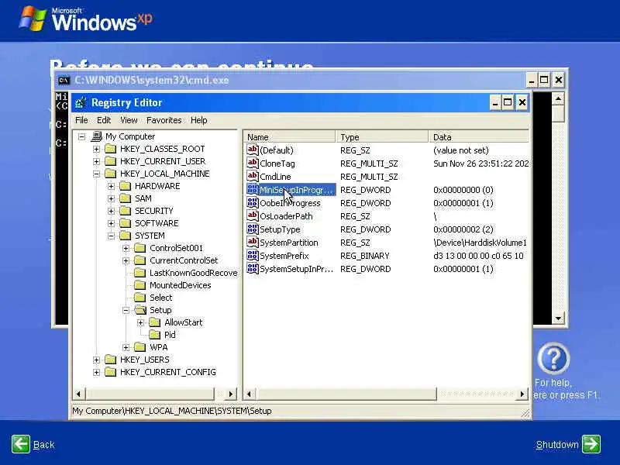Expand the WPA key
620x465 pixels.
coord(126,347)
